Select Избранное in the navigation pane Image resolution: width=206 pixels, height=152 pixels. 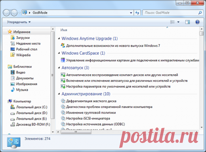tap(22, 32)
